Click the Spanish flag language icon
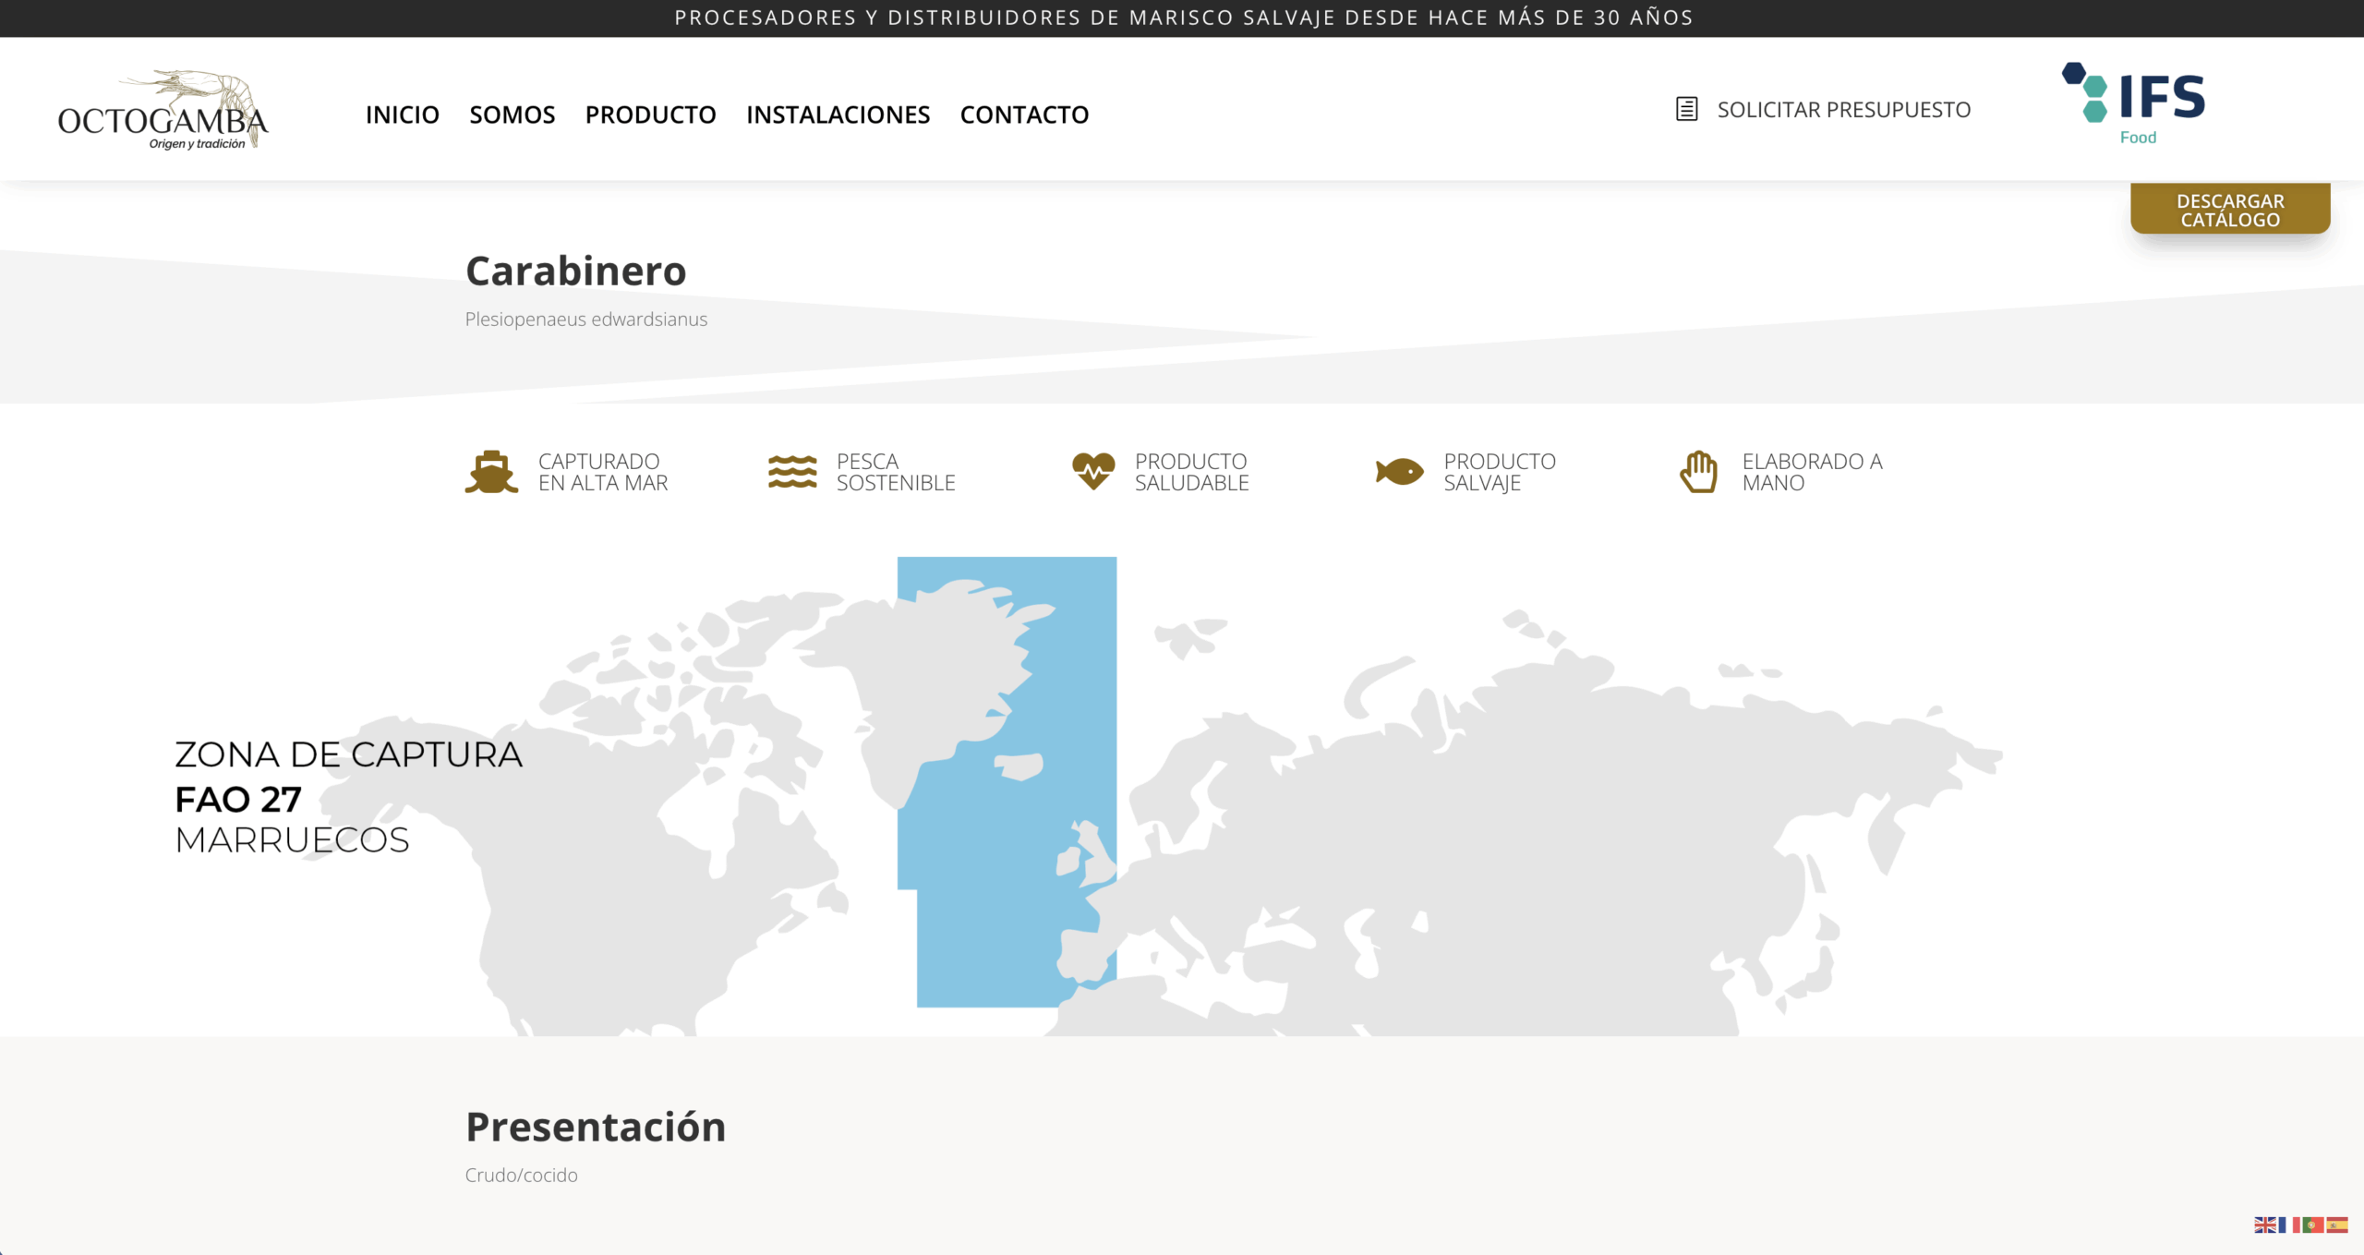Screen dimensions: 2364x1255 (x=2337, y=1225)
